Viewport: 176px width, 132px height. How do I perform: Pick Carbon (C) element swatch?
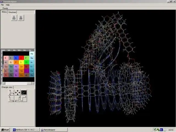point(11,58)
